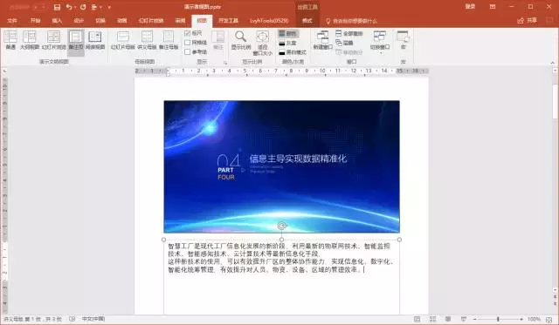The width and height of the screenshot is (559, 325).
Task: Enable the Guides (参考线) checkbox
Action: point(196,52)
